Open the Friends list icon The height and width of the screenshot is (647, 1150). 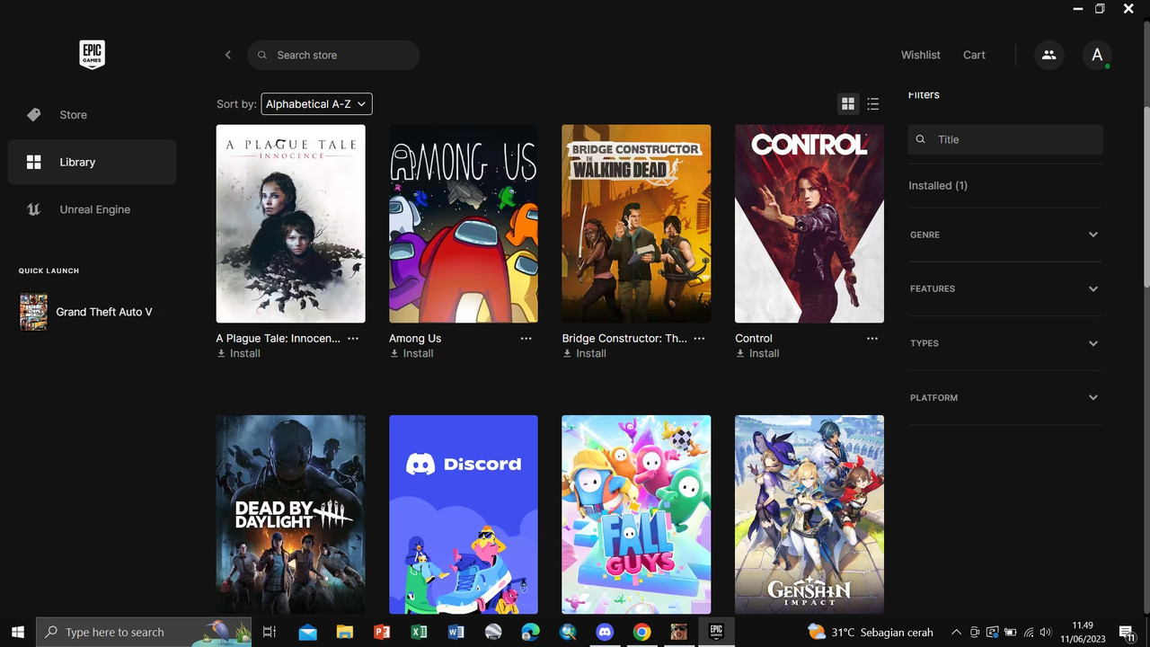[x=1048, y=55]
